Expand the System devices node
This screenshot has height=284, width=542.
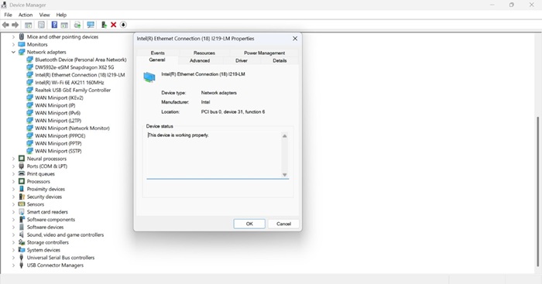click(x=13, y=250)
